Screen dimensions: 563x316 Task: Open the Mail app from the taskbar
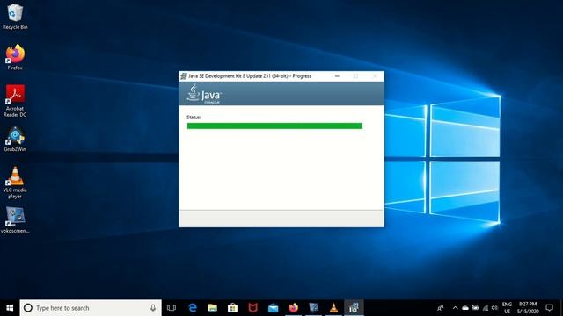tap(273, 308)
